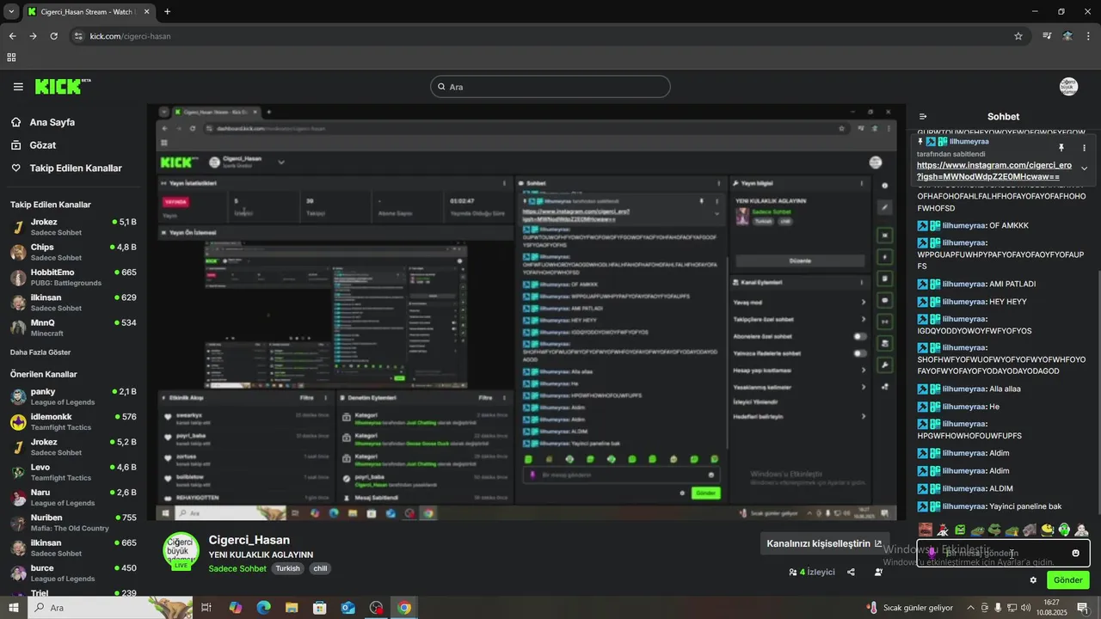Click the chill tag

[x=320, y=568]
